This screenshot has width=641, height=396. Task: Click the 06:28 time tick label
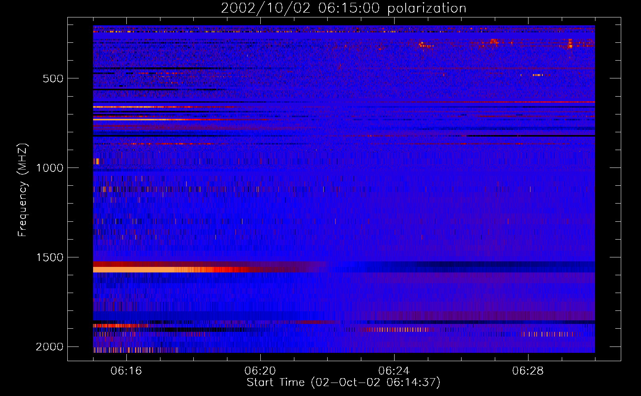coord(528,371)
